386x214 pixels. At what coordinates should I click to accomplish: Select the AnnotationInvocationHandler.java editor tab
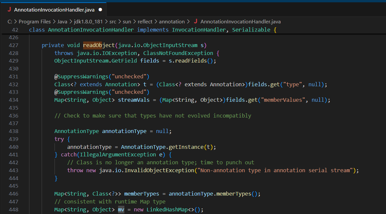(x=53, y=10)
